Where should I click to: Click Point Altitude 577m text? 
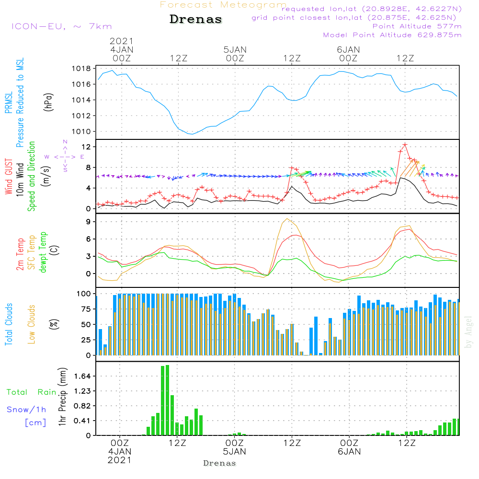point(417,26)
